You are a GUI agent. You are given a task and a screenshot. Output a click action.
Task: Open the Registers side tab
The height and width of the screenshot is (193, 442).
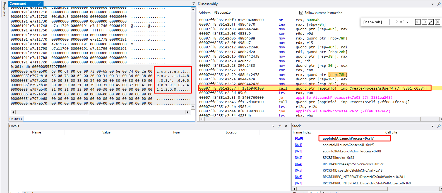pos(4,9)
